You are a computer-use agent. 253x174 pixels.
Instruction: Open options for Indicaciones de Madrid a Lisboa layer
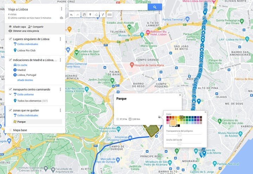60,60
